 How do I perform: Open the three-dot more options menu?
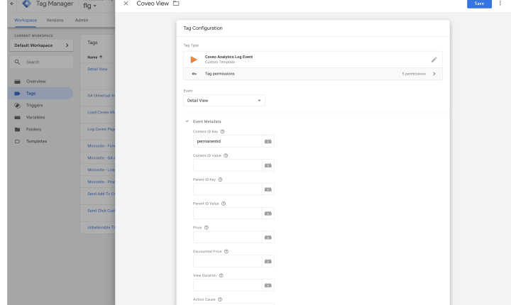tap(500, 4)
